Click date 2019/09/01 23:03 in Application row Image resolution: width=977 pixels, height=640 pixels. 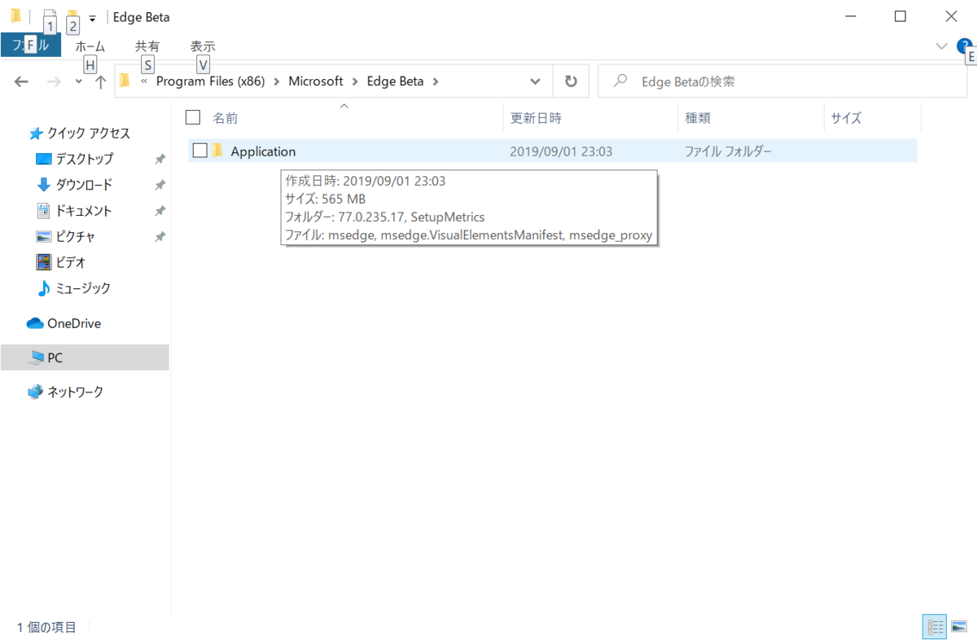pos(561,151)
